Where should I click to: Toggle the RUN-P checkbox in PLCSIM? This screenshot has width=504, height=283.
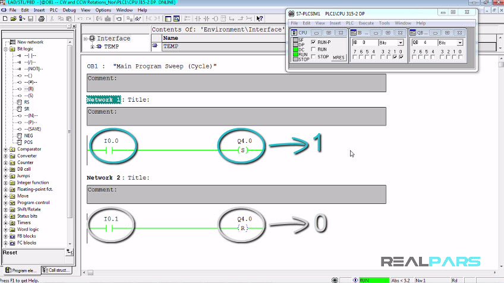coord(313,42)
